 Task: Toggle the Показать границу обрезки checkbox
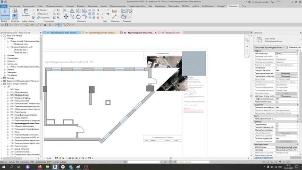[x=277, y=127]
